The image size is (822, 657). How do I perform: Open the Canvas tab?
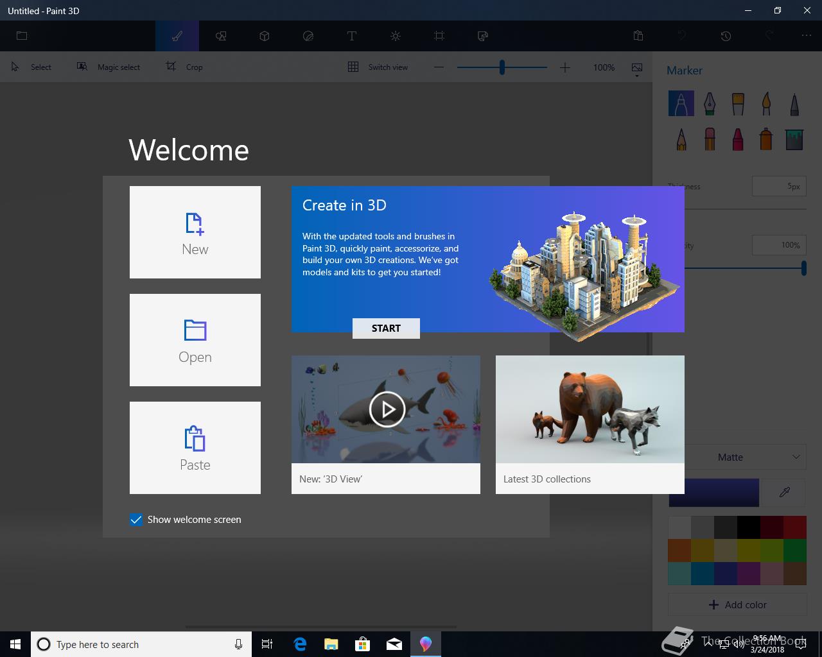point(439,36)
